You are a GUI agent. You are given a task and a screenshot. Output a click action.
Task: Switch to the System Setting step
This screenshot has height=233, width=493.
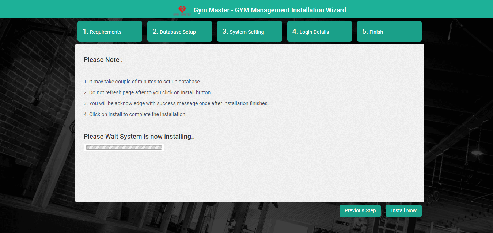click(249, 32)
